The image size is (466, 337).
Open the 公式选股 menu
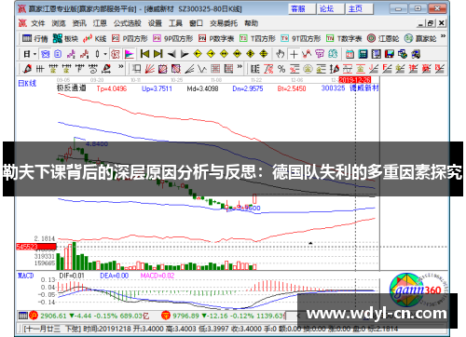pos(128,23)
